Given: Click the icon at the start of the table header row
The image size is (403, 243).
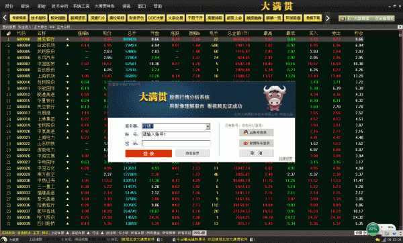Looking at the screenshot, I should point(9,33).
